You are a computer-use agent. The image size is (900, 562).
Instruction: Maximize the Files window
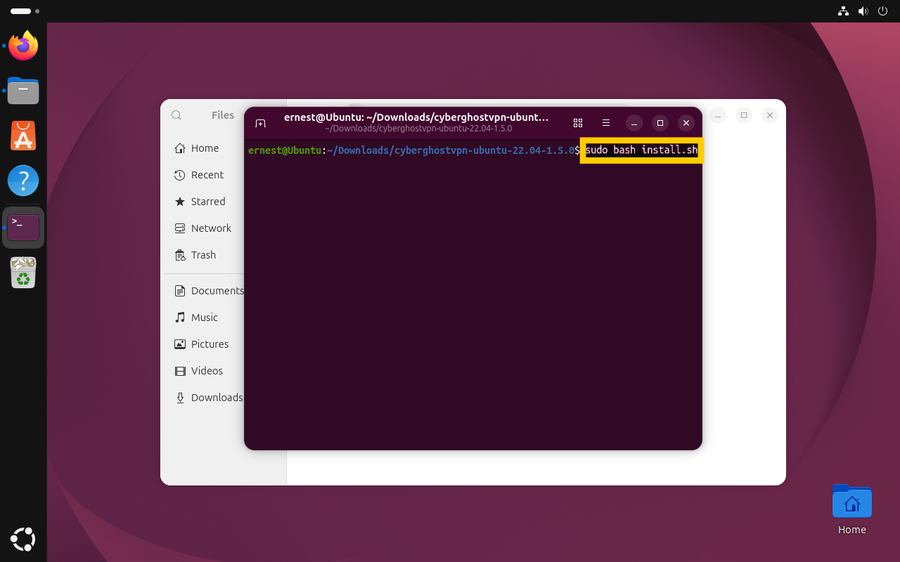coord(744,115)
